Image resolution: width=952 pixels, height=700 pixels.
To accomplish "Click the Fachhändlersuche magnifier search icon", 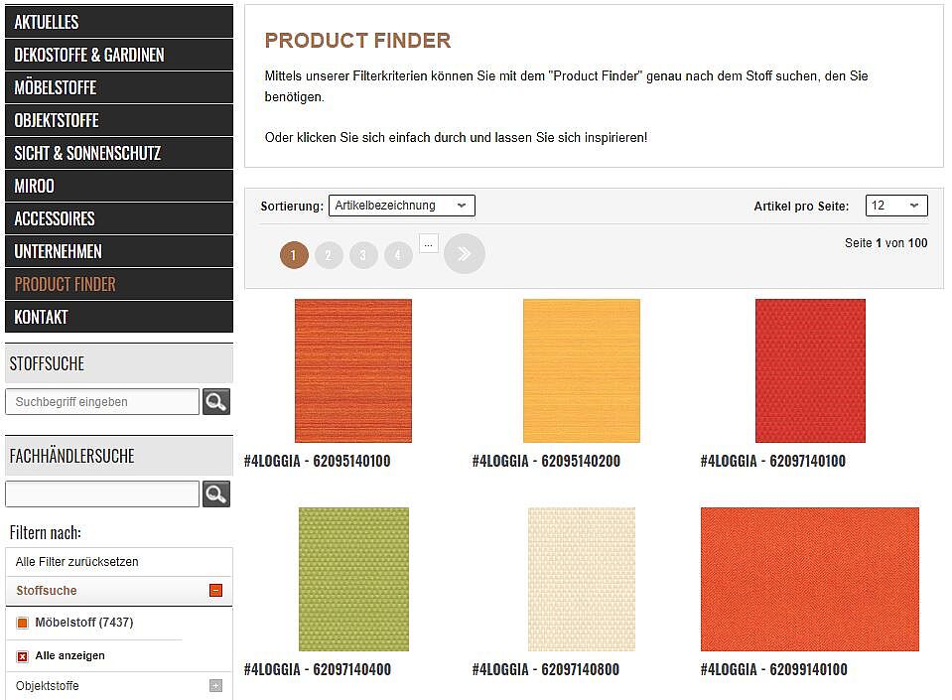I will tap(216, 493).
